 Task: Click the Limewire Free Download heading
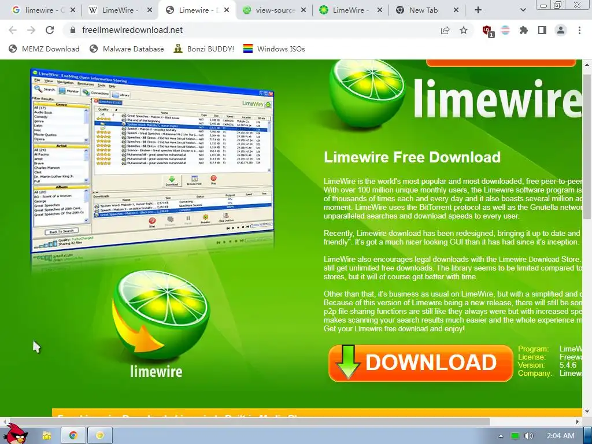point(412,157)
